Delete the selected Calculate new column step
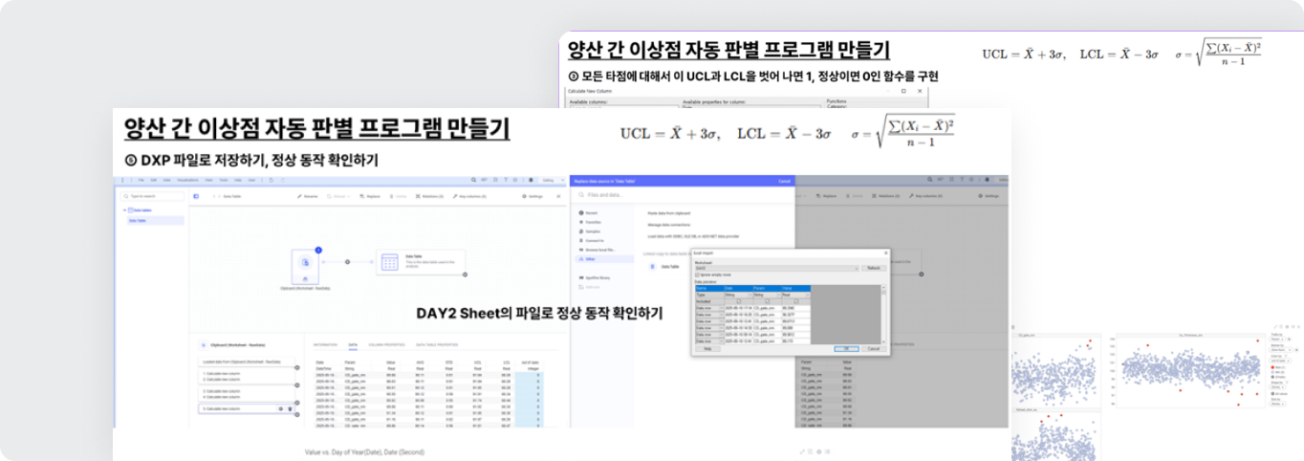 coord(290,408)
